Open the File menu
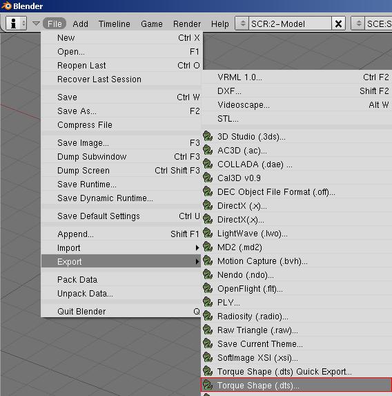392x396 pixels. tap(55, 23)
